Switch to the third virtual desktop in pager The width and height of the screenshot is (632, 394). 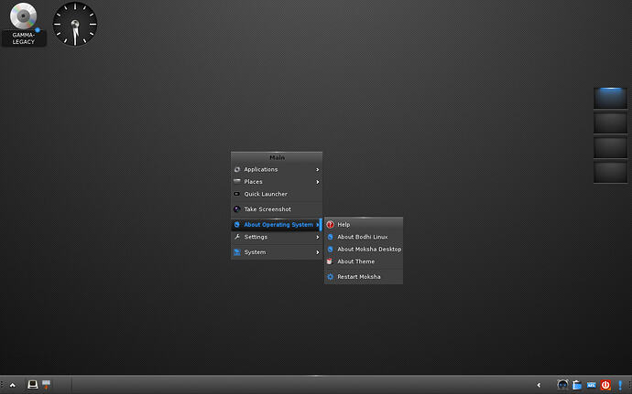point(610,147)
